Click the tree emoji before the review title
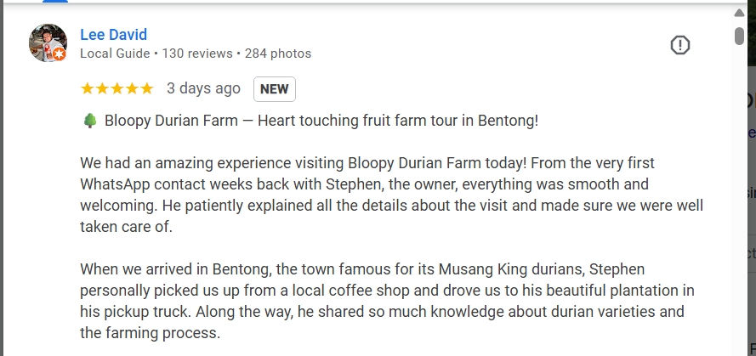The height and width of the screenshot is (356, 756). [88, 121]
